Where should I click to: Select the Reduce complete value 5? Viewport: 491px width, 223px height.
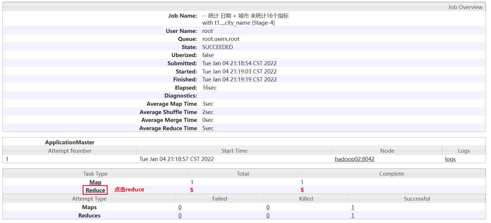coord(302,190)
